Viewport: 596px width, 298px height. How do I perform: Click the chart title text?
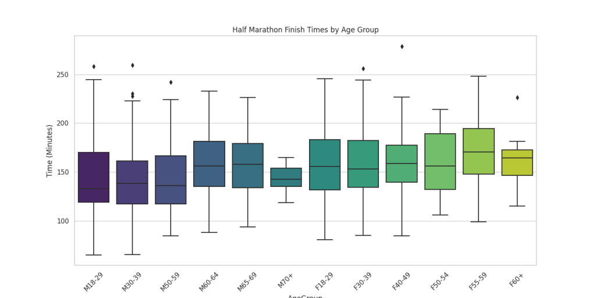point(305,30)
